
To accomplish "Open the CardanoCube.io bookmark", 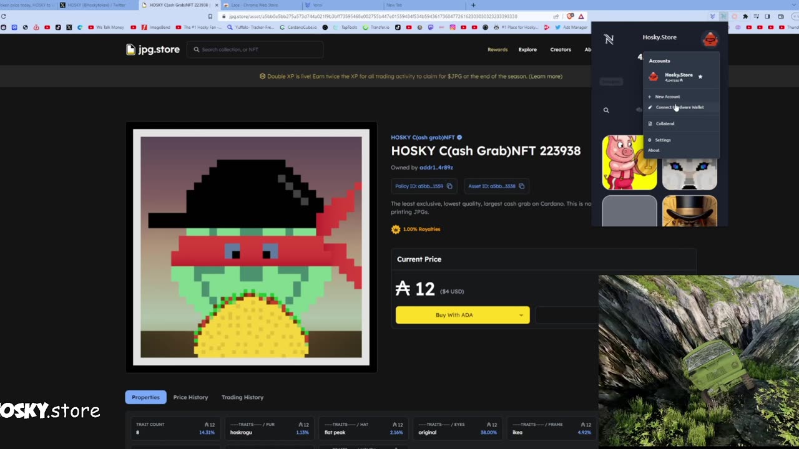I will (298, 27).
